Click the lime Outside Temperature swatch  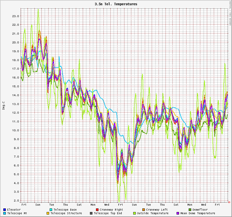click(x=134, y=213)
